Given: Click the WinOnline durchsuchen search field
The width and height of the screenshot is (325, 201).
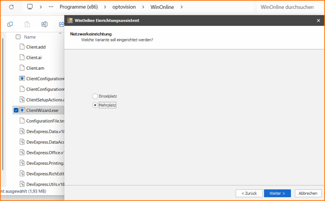Looking at the screenshot, I should pyautogui.click(x=287, y=7).
